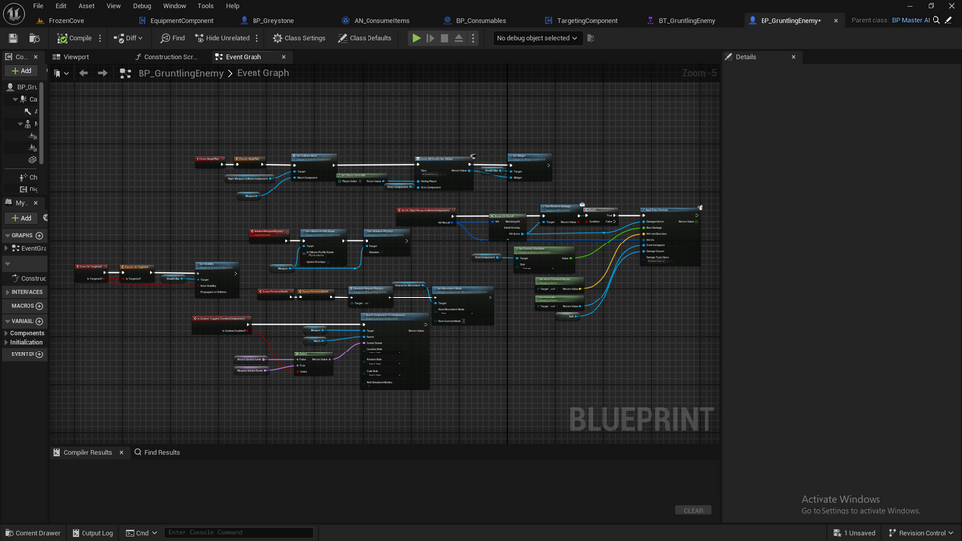The image size is (962, 541).
Task: Open the Construction Script tab
Action: coord(166,57)
